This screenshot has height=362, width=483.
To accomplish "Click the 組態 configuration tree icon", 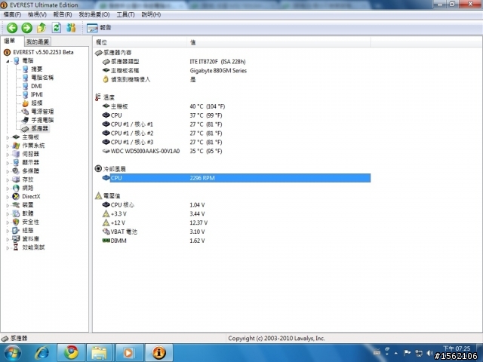I will point(16,230).
